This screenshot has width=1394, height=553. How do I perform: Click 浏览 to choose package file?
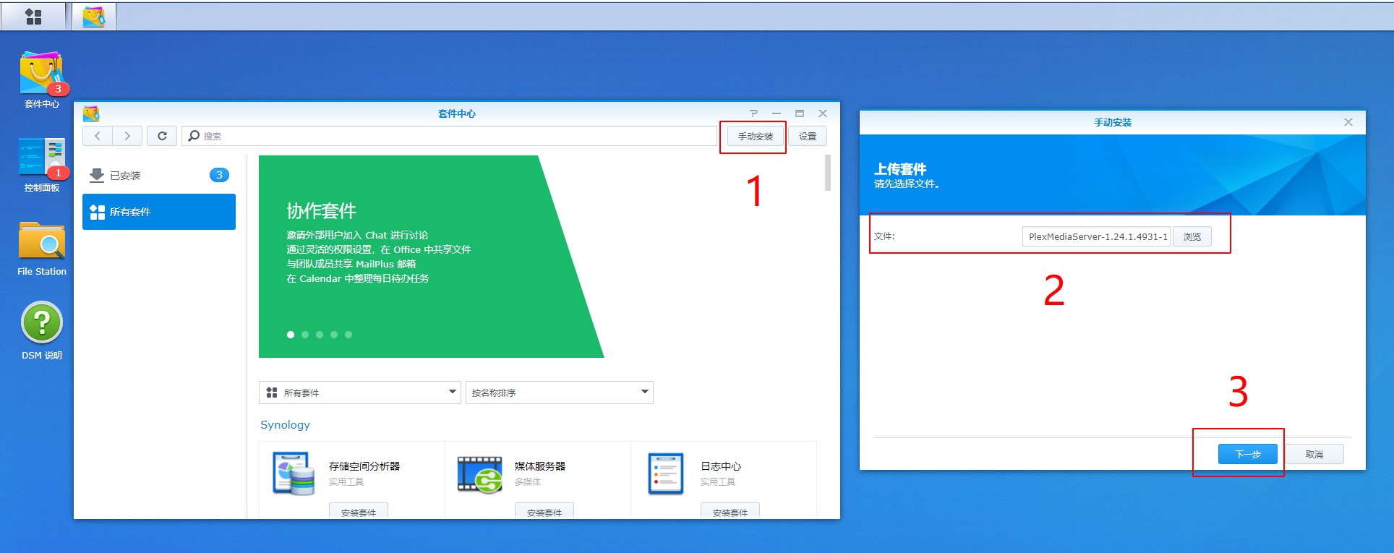(x=1192, y=236)
